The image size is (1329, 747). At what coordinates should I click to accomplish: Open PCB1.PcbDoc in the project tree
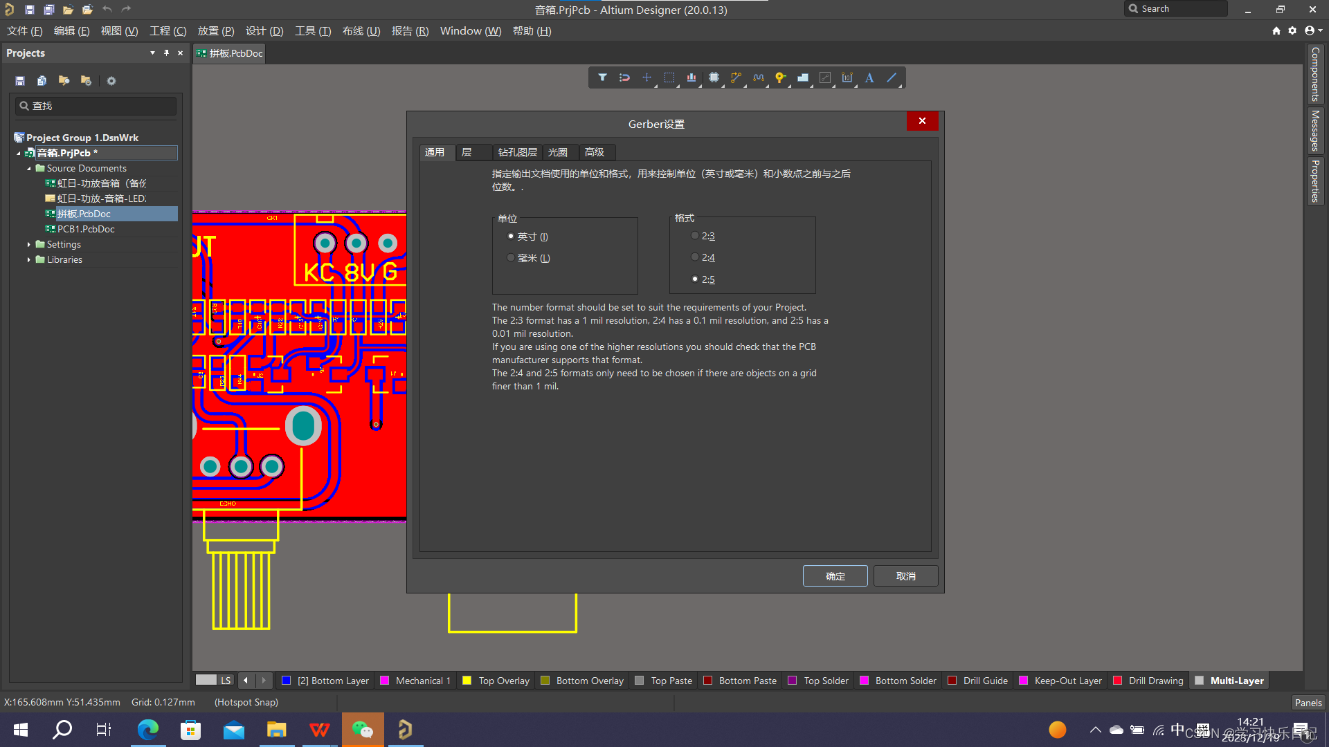(x=86, y=229)
